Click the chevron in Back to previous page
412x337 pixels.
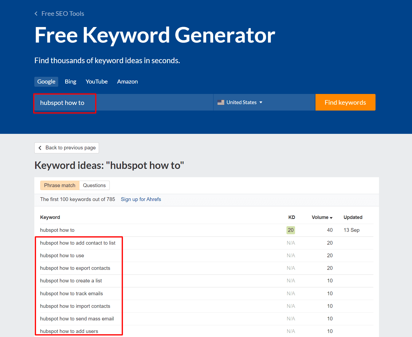tap(40, 148)
